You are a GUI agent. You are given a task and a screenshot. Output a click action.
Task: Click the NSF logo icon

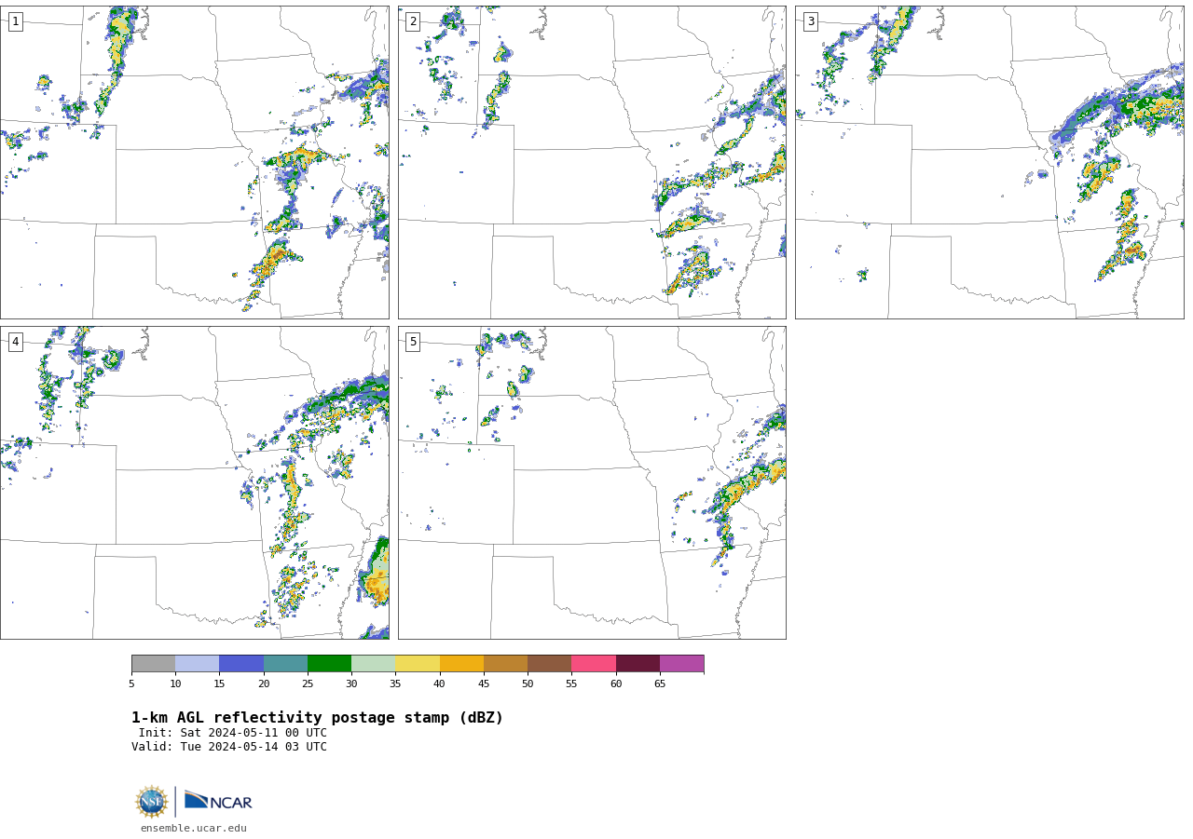point(152,802)
